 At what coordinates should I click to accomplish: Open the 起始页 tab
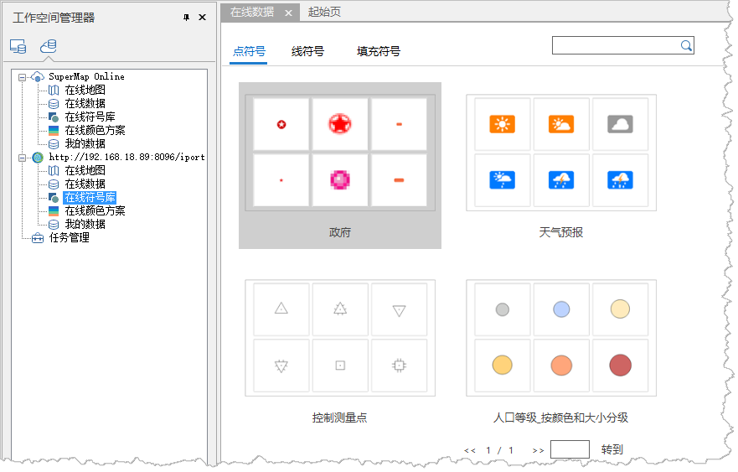pyautogui.click(x=324, y=12)
